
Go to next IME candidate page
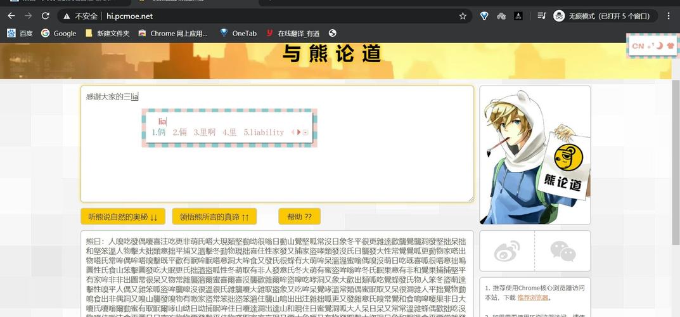coord(299,133)
